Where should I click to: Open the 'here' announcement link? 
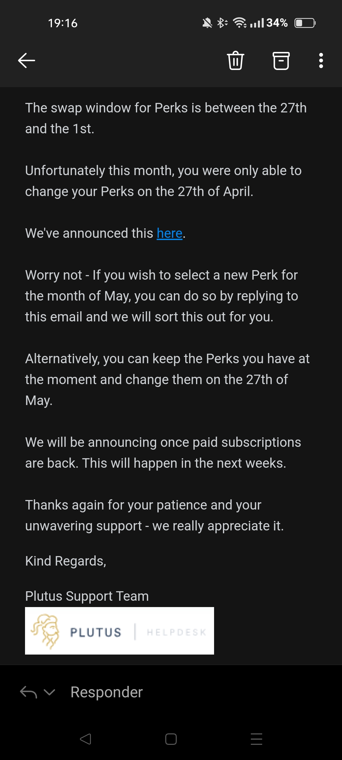(x=169, y=233)
